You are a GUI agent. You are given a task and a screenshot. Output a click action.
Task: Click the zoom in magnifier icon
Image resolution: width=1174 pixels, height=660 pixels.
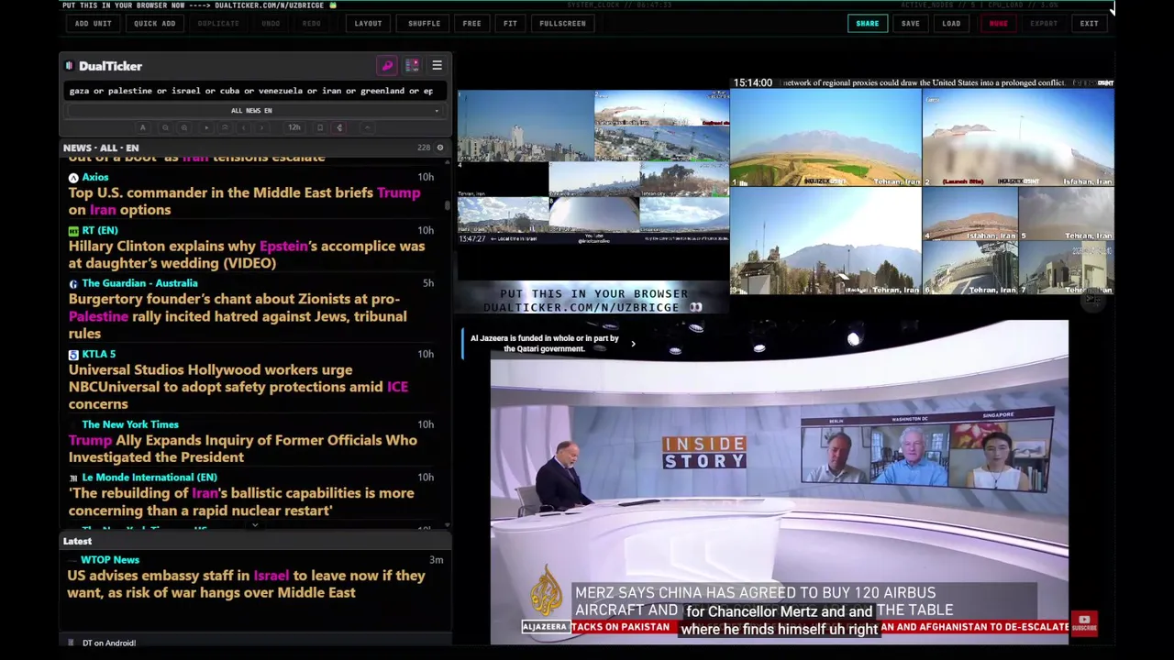pyautogui.click(x=184, y=127)
